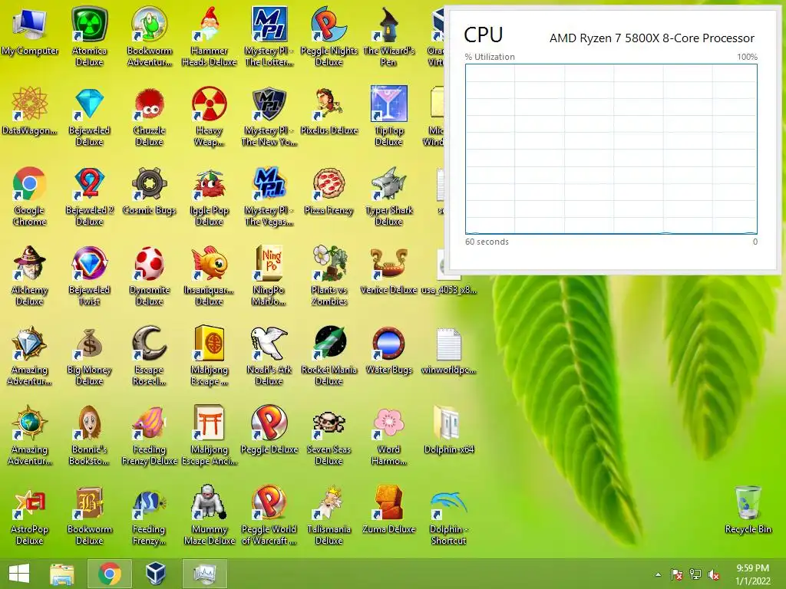Select the winworldpc text file
This screenshot has width=786, height=589.
(448, 344)
